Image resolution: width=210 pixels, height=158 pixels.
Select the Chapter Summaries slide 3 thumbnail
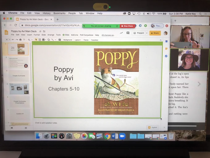tap(19, 76)
